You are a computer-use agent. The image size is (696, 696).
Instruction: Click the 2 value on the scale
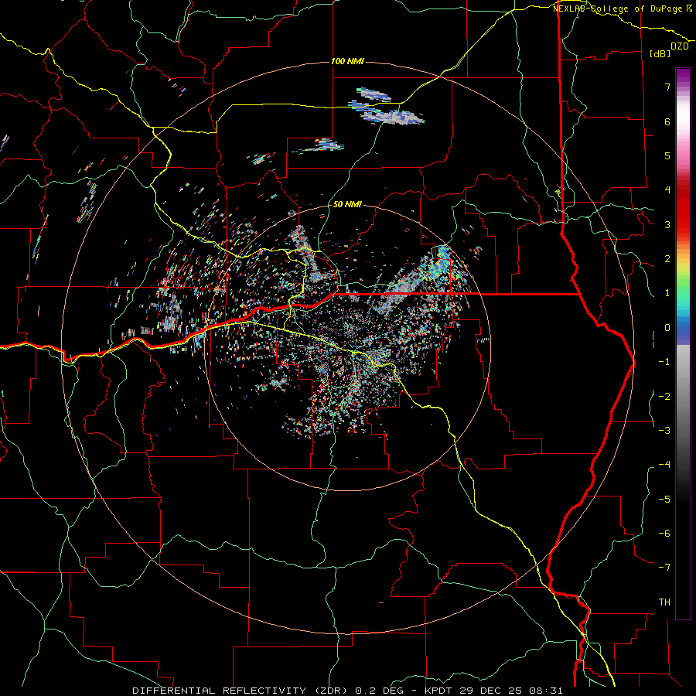pos(667,259)
